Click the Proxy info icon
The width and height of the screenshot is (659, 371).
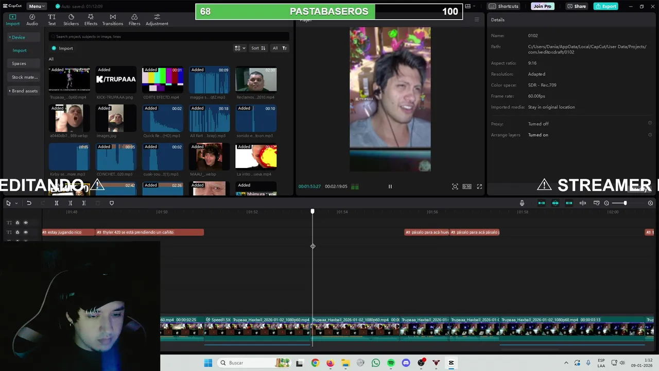pos(650,123)
